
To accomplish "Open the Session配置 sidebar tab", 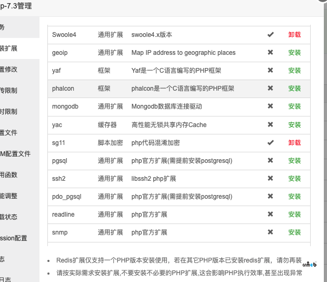I will pyautogui.click(x=14, y=238).
